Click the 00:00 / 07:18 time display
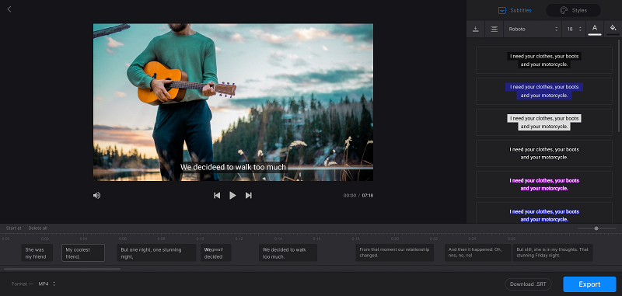622x296 pixels. 358,195
